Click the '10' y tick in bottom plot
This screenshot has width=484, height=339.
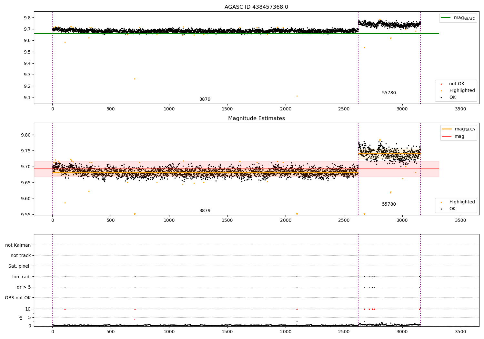click(28, 309)
